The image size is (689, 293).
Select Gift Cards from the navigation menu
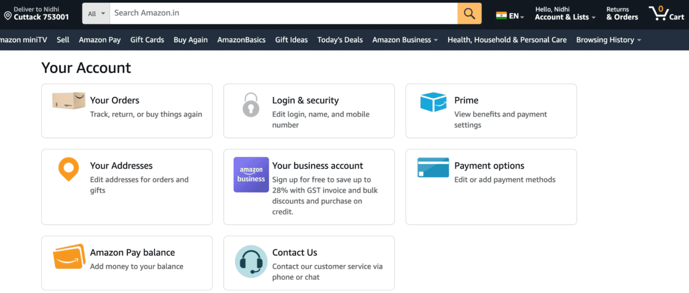click(x=147, y=39)
